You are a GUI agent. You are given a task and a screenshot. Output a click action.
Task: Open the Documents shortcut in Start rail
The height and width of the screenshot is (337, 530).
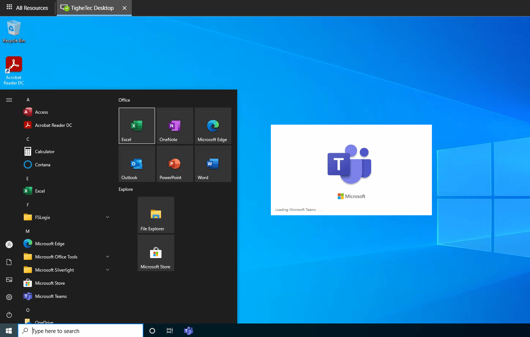pyautogui.click(x=9, y=262)
